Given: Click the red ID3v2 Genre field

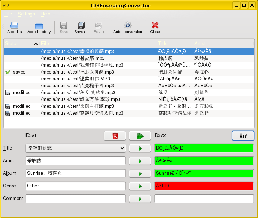Looking at the screenshot, I should pos(204,186).
